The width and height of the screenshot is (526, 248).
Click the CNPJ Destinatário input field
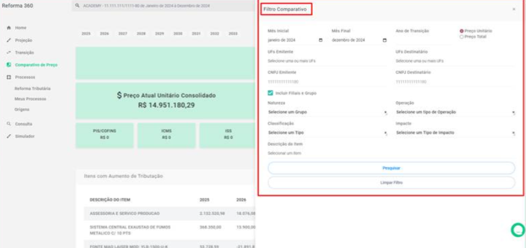tap(455, 82)
